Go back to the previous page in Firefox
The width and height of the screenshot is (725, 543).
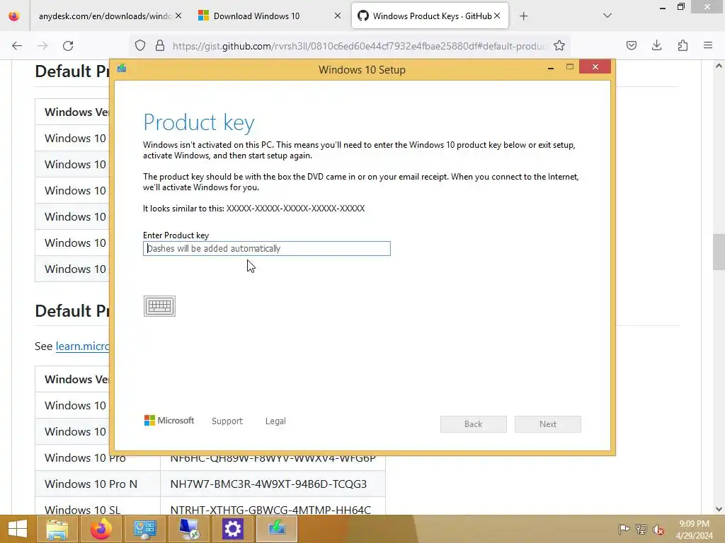click(17, 46)
